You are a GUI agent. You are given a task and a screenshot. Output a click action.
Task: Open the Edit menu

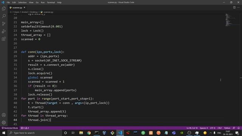(14, 3)
